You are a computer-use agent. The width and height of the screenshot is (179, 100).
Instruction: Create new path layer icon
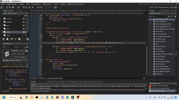(15, 39)
